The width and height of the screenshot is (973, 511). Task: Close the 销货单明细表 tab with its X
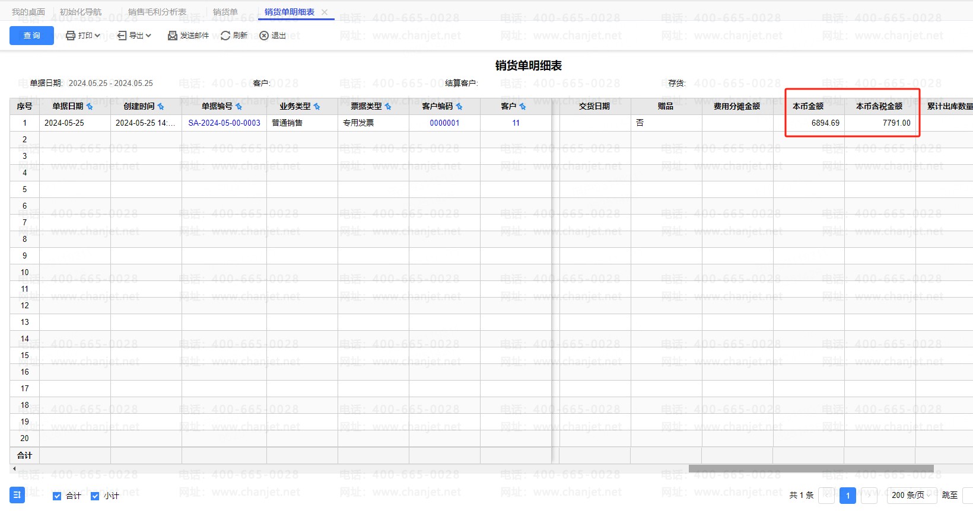click(325, 12)
